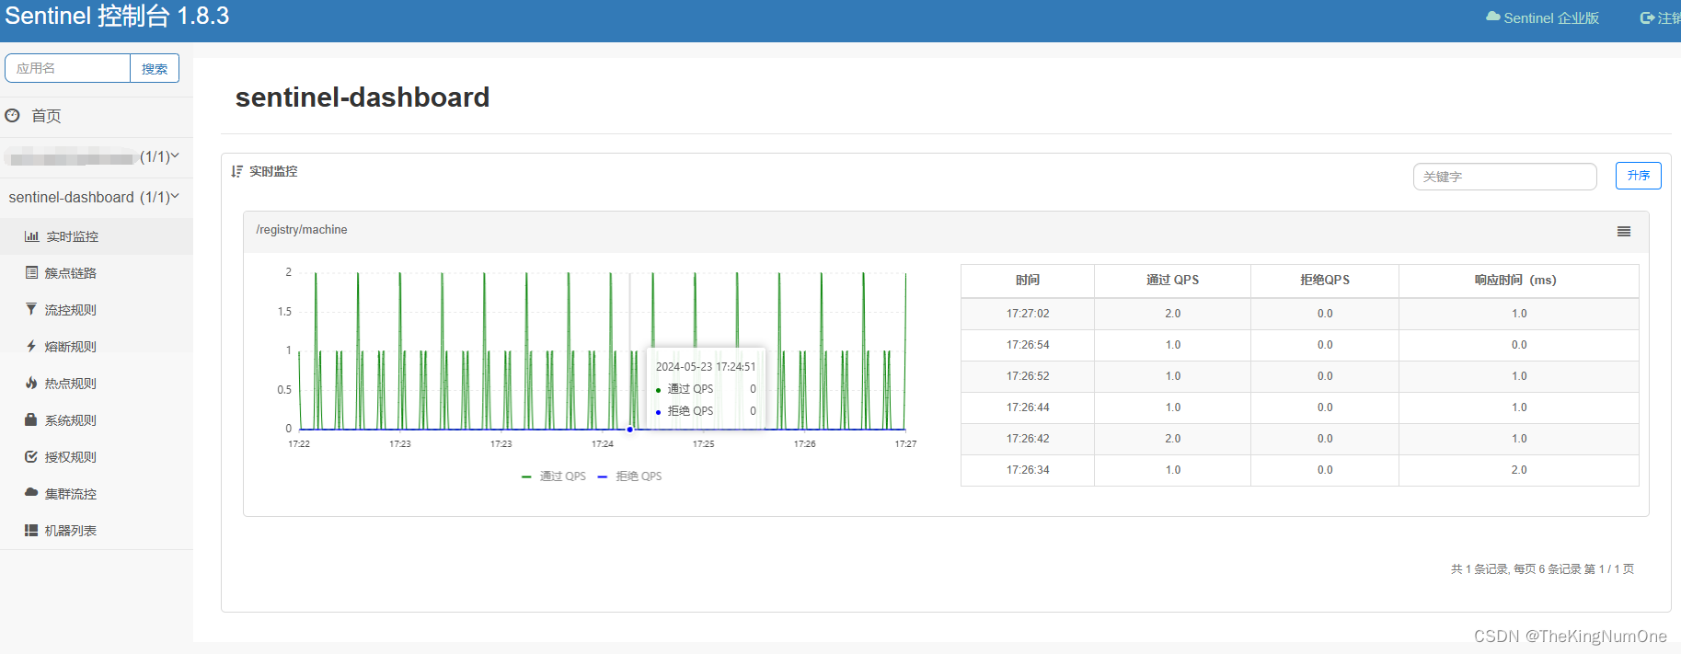Click the 拒绝QPS column header
This screenshot has height=654, width=1681.
(x=1325, y=281)
